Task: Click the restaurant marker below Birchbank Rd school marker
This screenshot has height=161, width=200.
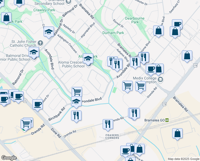Action: click(76, 116)
